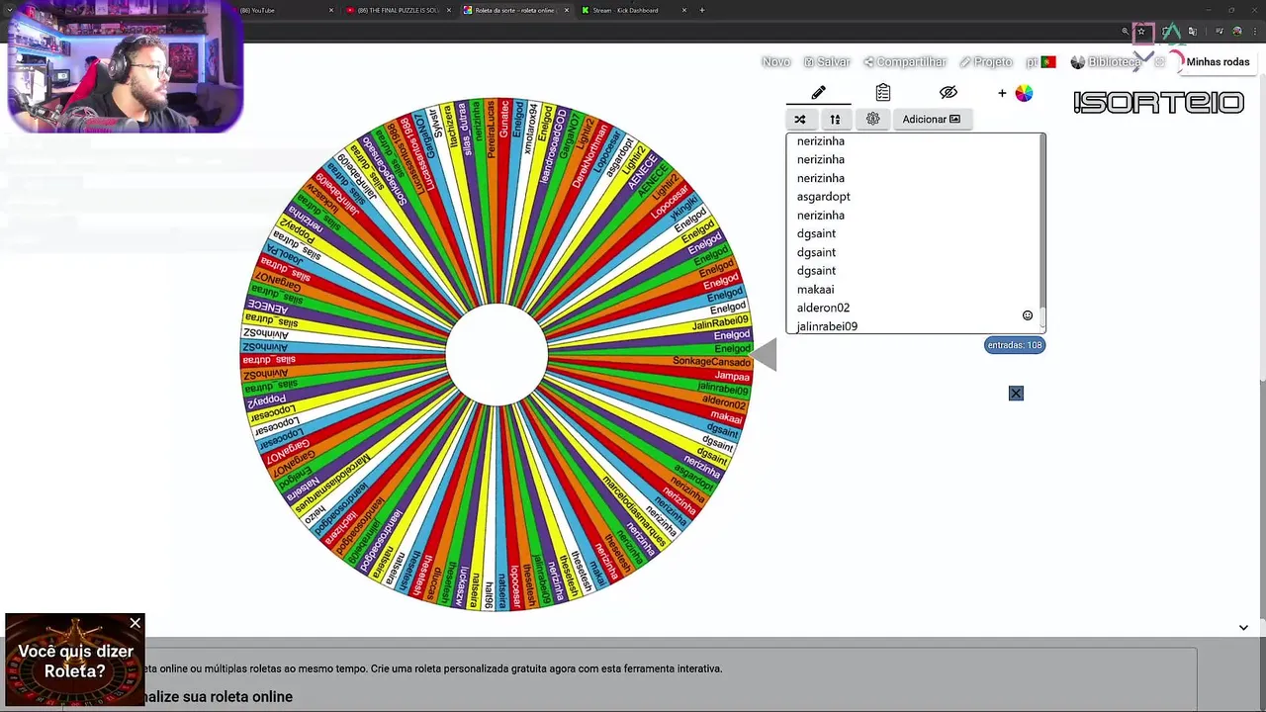Image resolution: width=1266 pixels, height=712 pixels.
Task: Open the browser three-dot menu
Action: tap(1255, 32)
